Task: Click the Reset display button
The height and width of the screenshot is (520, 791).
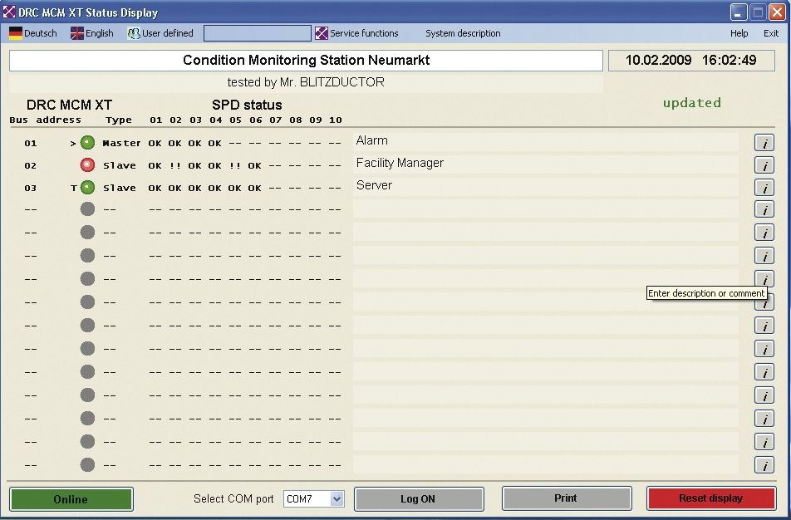Action: tap(711, 498)
